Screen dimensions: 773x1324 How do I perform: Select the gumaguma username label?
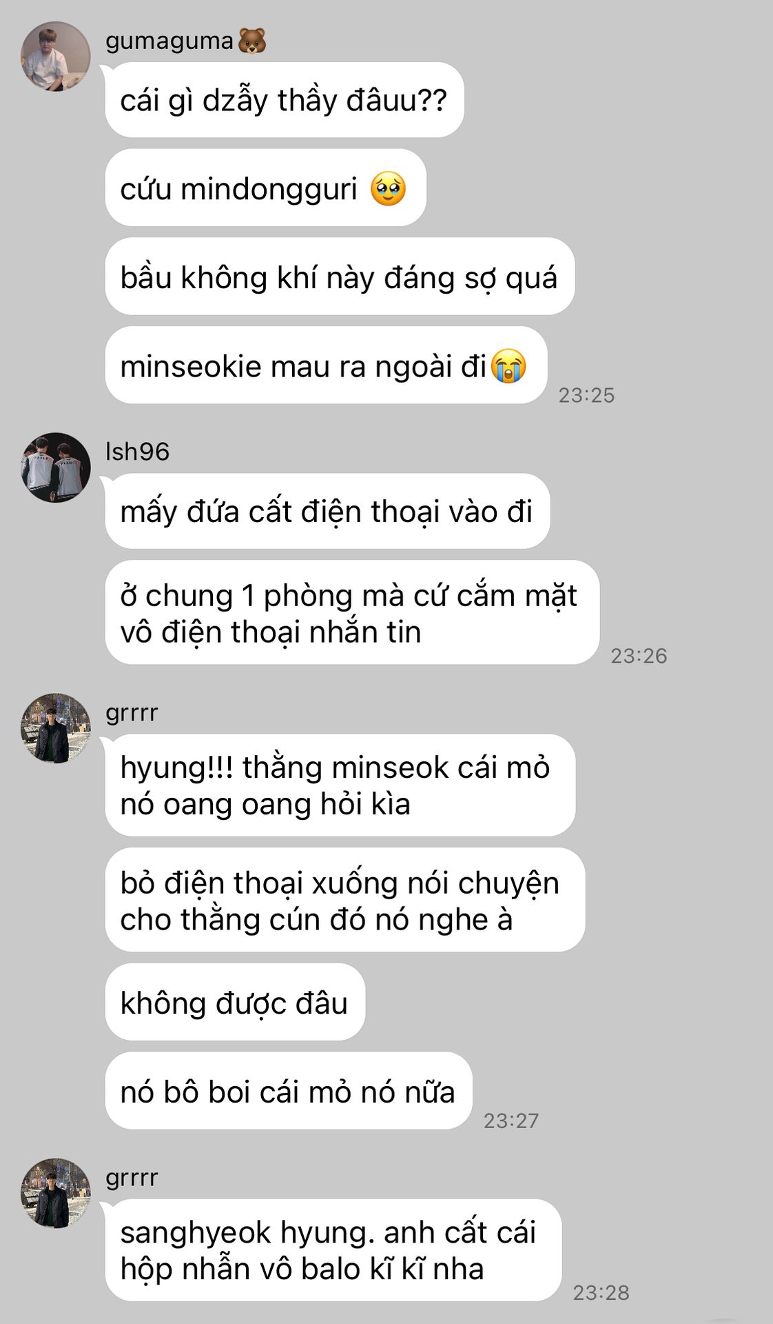coord(169,41)
